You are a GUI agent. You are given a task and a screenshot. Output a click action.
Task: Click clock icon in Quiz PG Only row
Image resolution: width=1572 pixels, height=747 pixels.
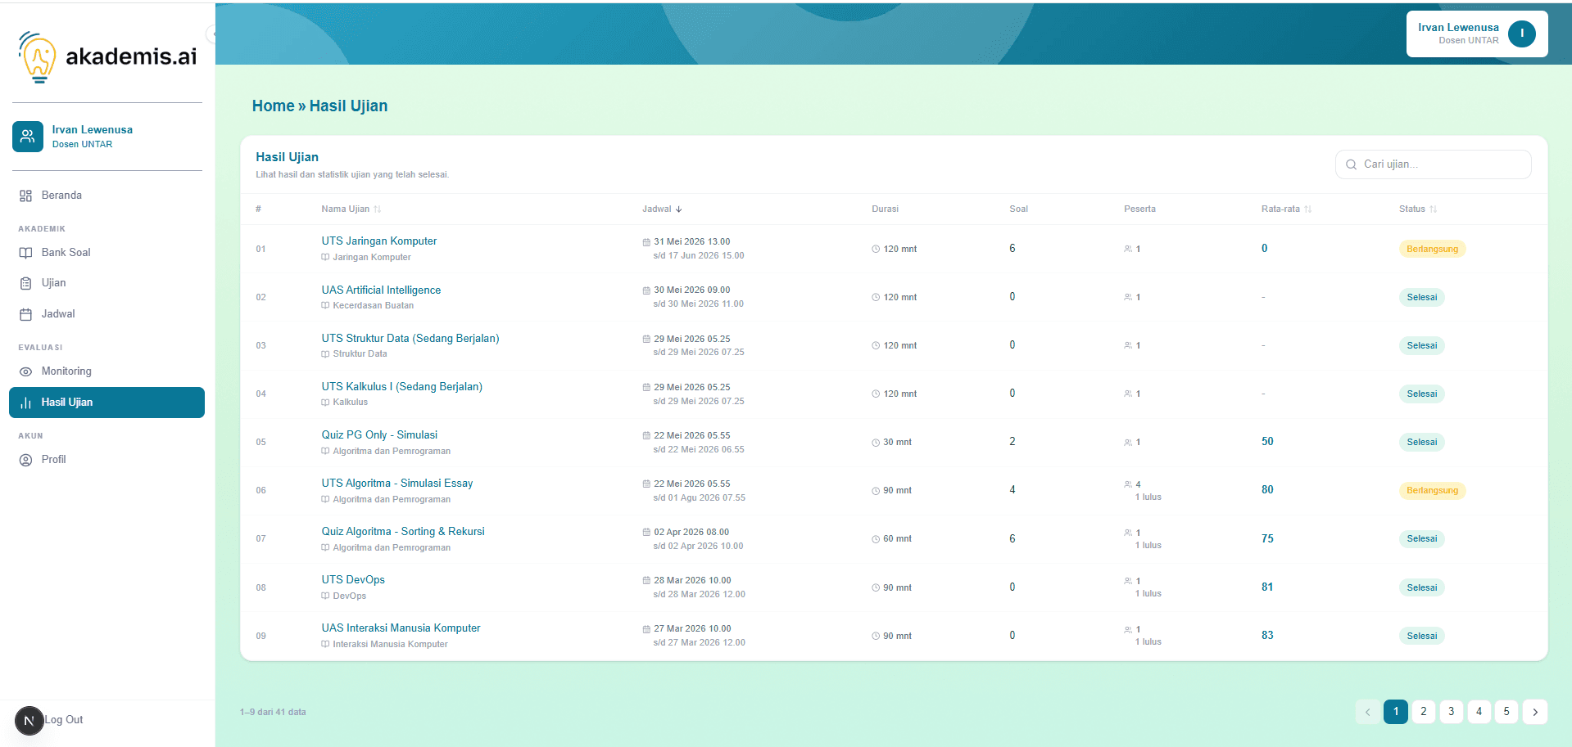coord(876,443)
